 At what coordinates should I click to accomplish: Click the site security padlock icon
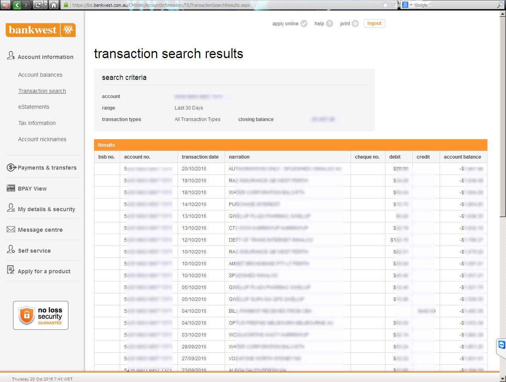pyautogui.click(x=66, y=5)
